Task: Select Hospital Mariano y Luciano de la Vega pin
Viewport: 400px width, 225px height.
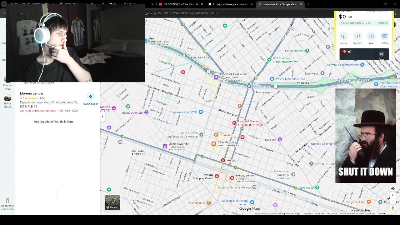Action: click(x=234, y=122)
